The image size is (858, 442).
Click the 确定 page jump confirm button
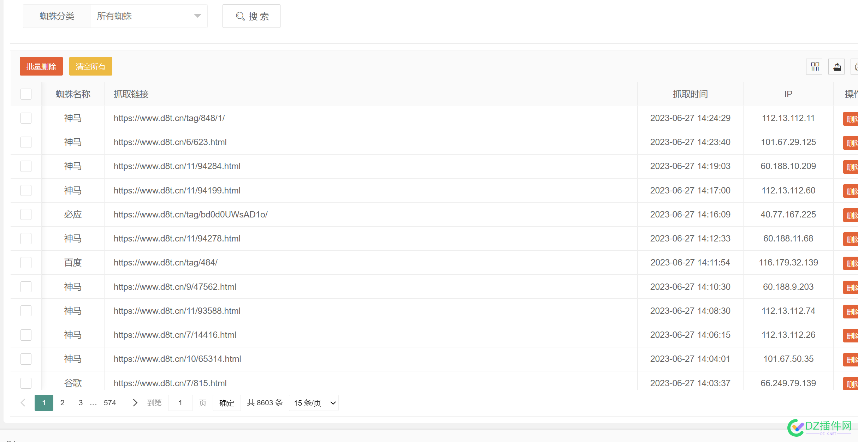click(226, 403)
